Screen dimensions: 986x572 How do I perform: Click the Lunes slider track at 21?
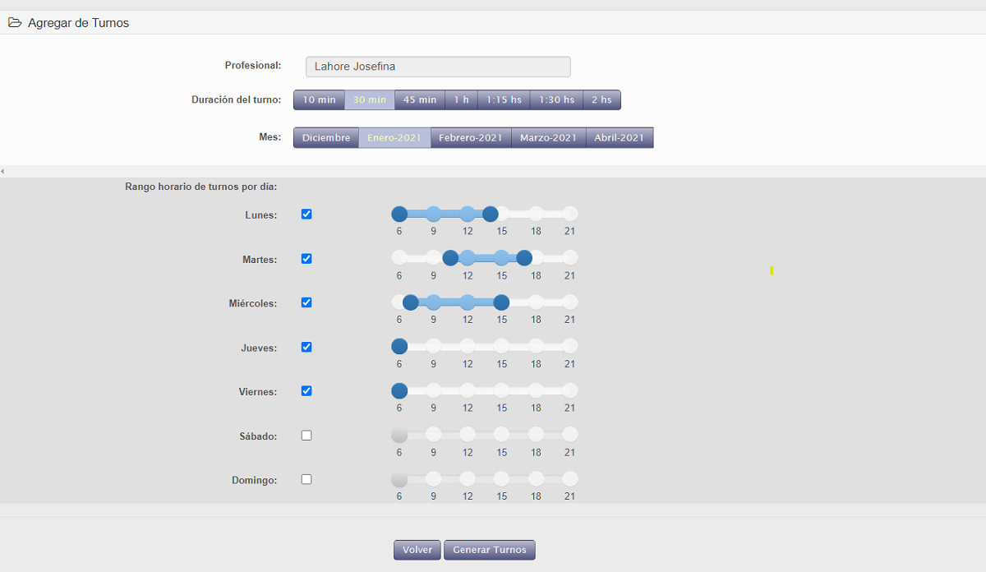pyautogui.click(x=570, y=214)
